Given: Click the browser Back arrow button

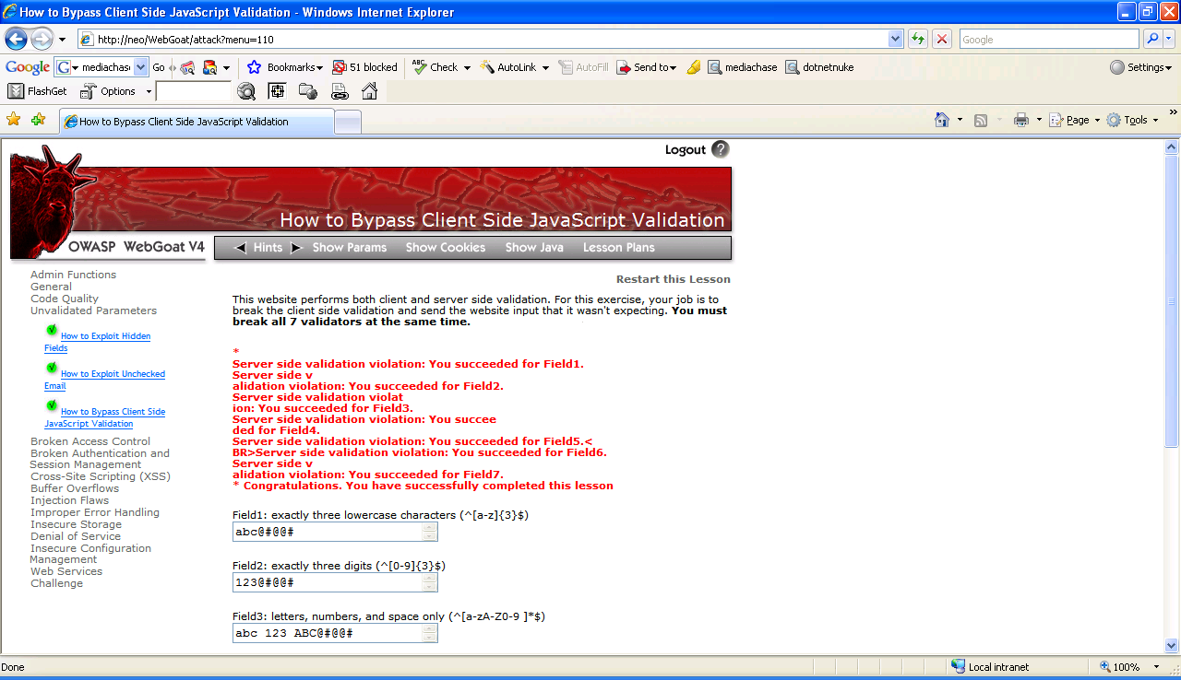Looking at the screenshot, I should tap(16, 39).
